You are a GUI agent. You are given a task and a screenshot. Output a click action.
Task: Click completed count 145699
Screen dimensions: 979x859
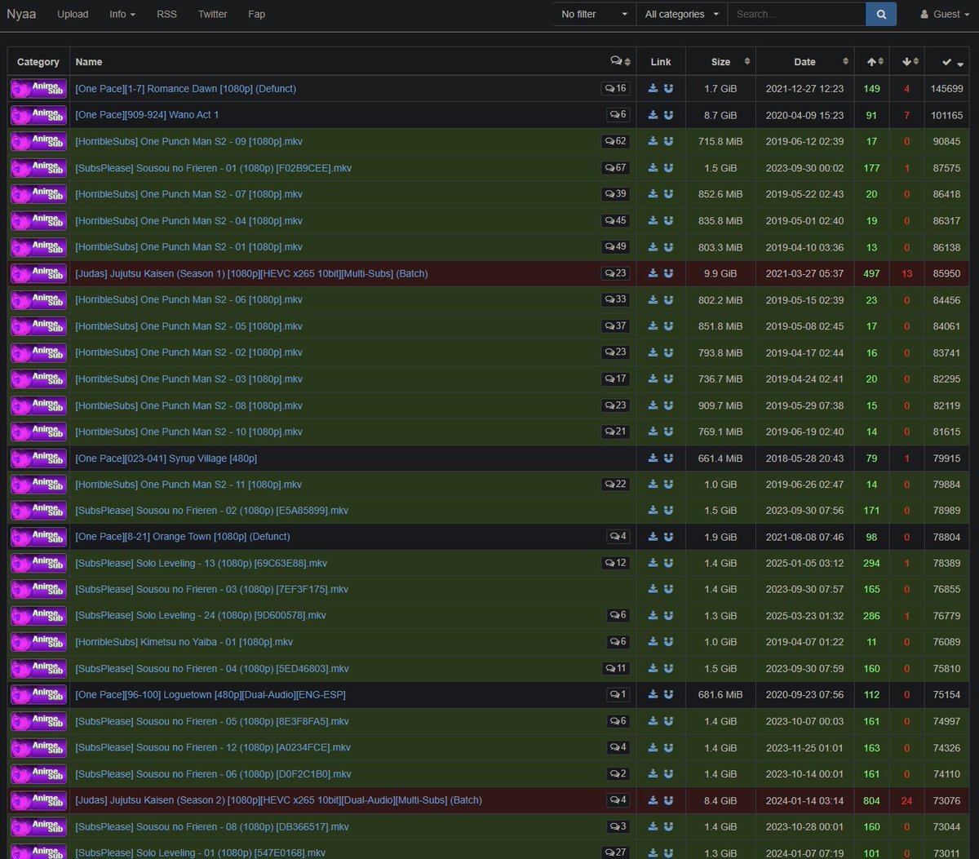pos(947,89)
